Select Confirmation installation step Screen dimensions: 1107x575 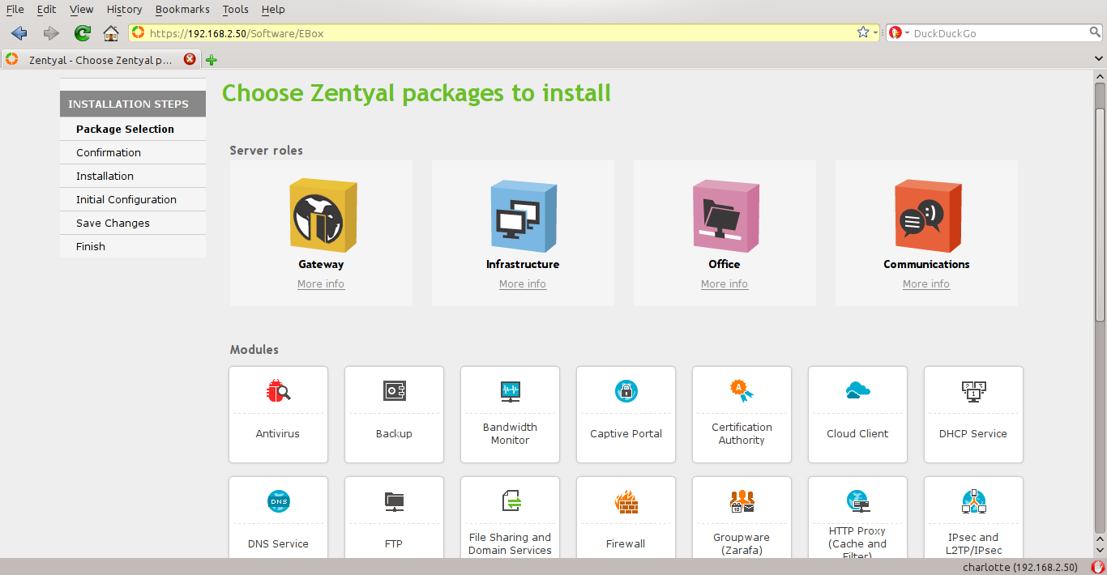133,152
